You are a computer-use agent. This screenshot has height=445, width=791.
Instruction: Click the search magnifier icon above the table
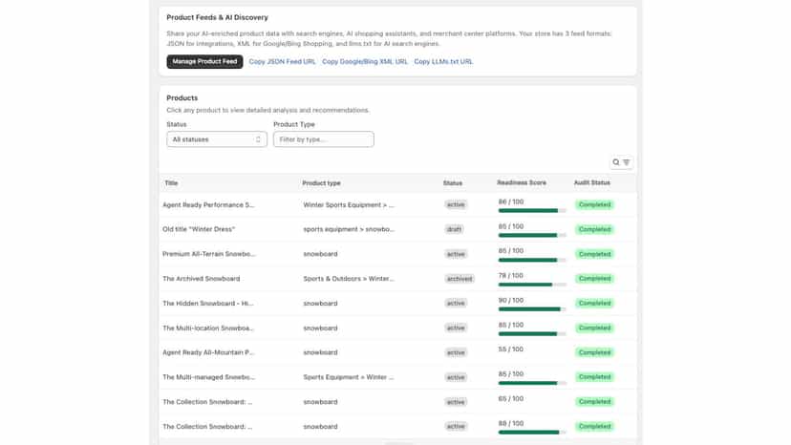click(x=616, y=162)
